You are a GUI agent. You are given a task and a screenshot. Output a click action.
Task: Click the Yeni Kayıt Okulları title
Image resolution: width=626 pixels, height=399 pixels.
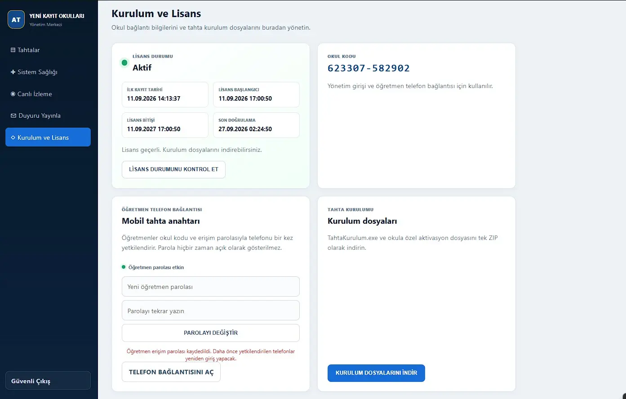pos(57,16)
